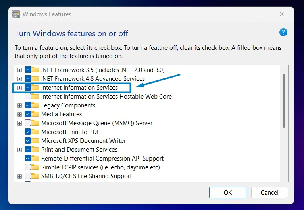The image size is (304, 210).
Task: Click the features list vertical scrollbar thumb
Action: pyautogui.click(x=284, y=100)
